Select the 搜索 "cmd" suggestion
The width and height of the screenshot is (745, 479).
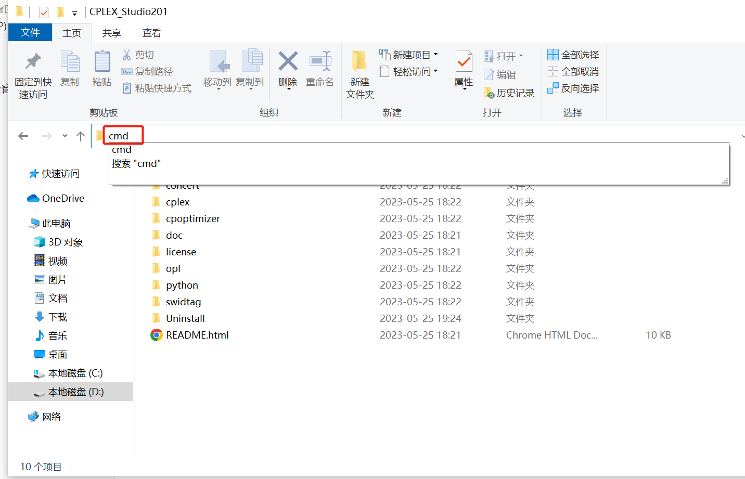click(x=419, y=163)
